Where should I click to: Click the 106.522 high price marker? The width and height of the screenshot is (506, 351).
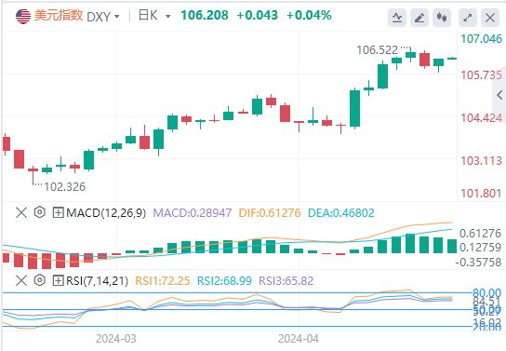coord(378,50)
